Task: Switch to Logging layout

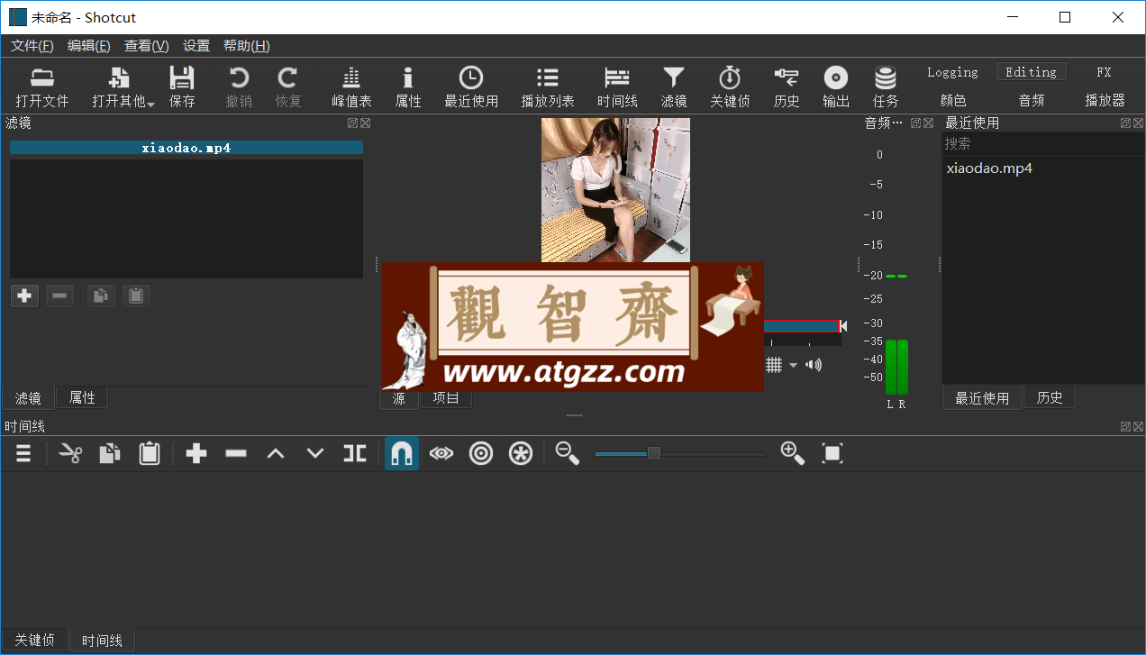Action: click(x=952, y=72)
